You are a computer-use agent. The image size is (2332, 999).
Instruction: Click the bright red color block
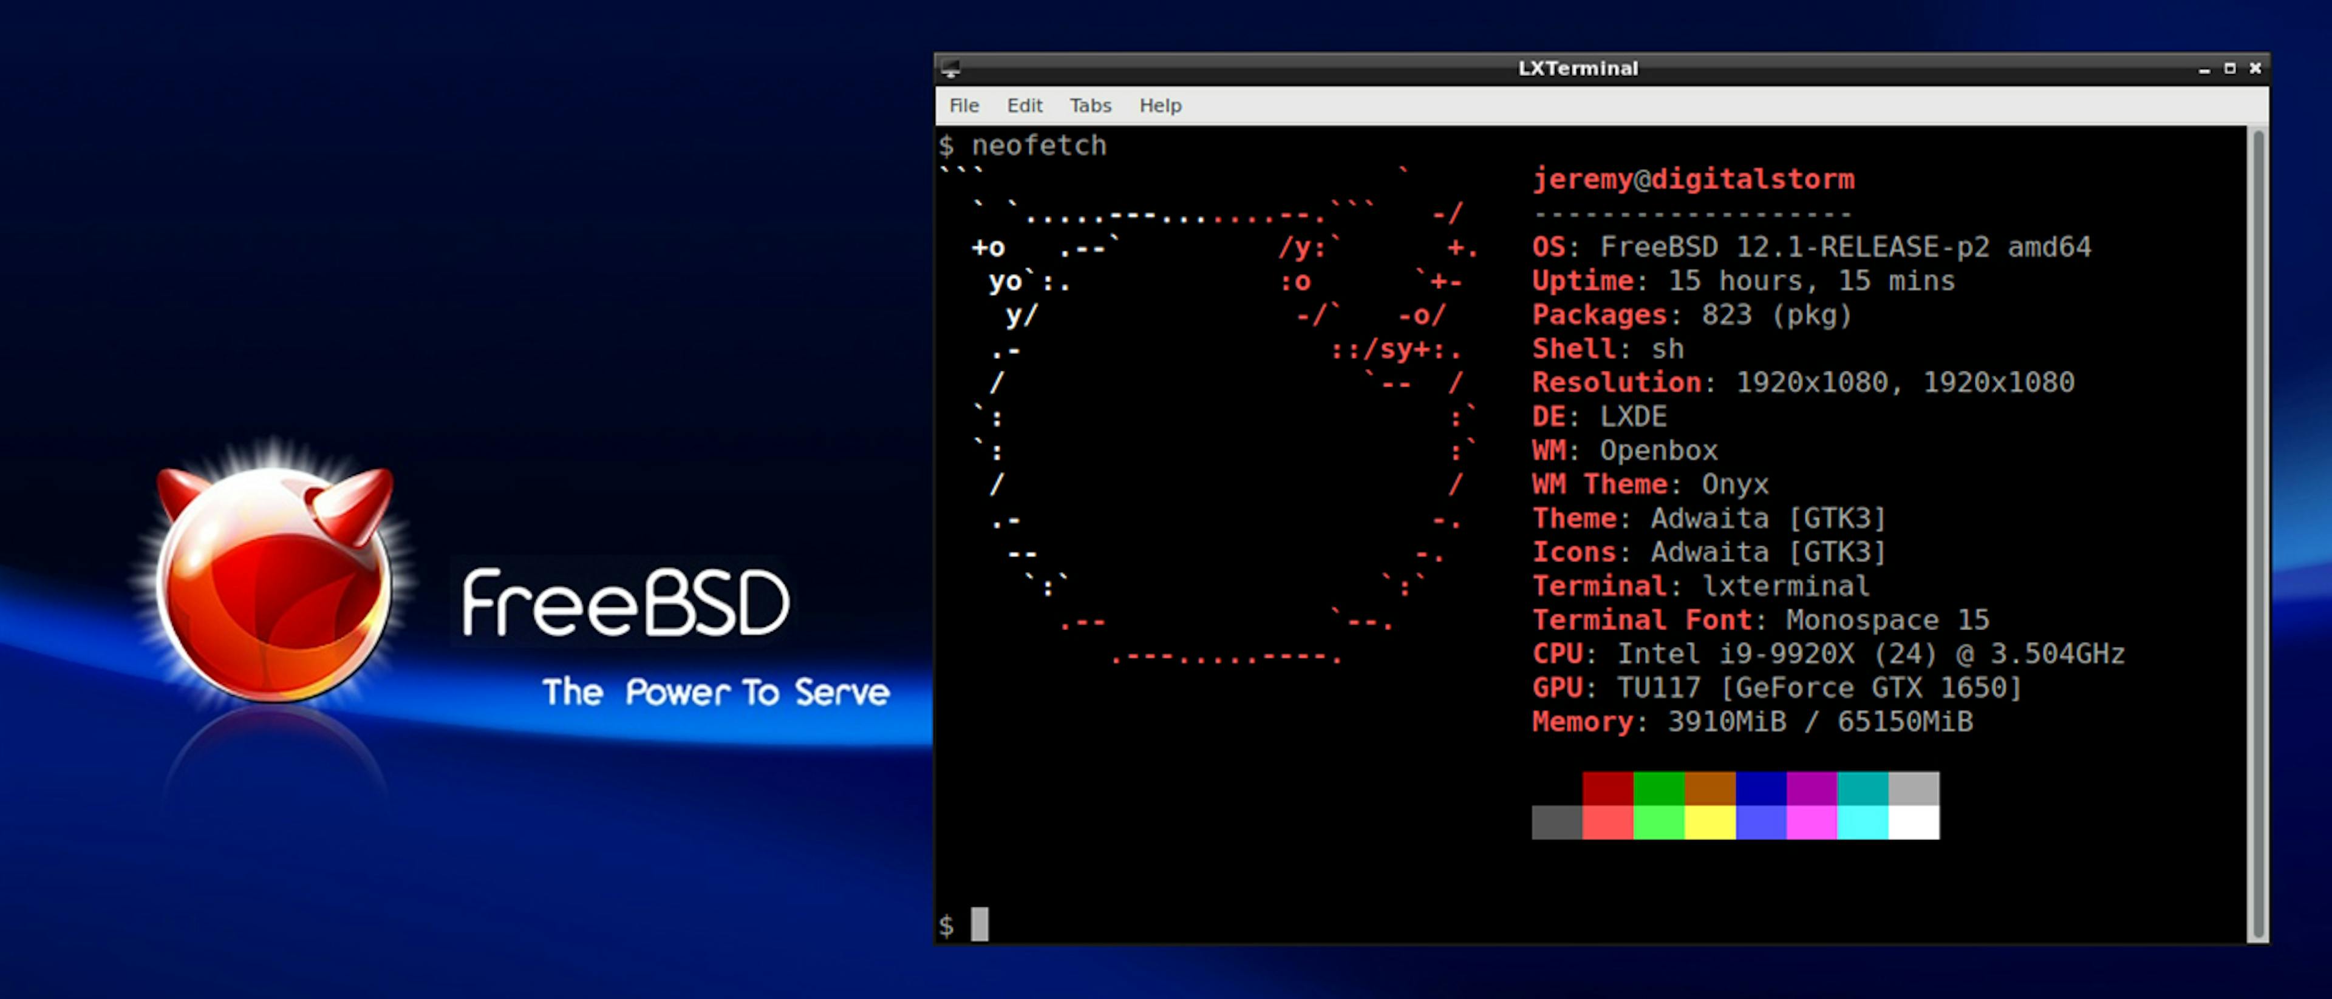pyautogui.click(x=1608, y=822)
